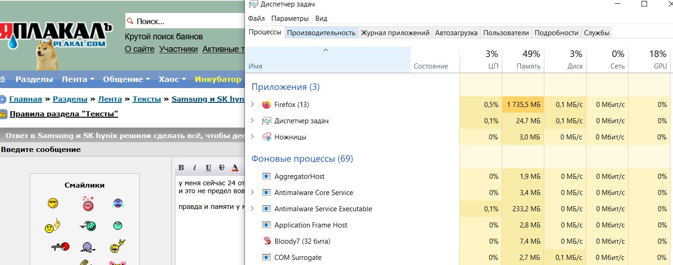Open the Вид menu

click(x=321, y=19)
